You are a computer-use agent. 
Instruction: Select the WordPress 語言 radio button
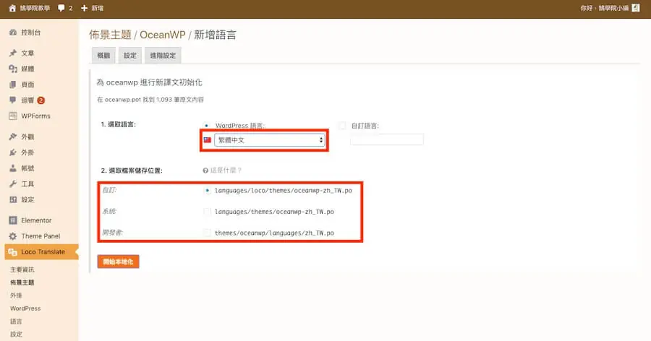coord(207,126)
